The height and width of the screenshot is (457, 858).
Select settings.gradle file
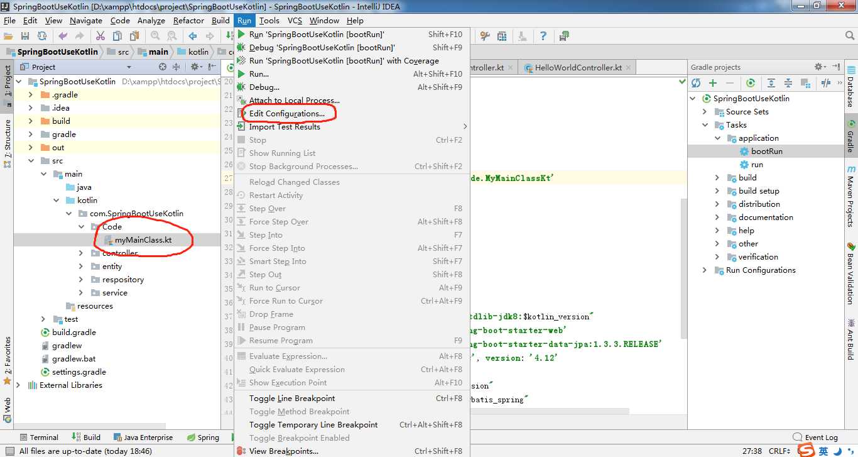(79, 372)
